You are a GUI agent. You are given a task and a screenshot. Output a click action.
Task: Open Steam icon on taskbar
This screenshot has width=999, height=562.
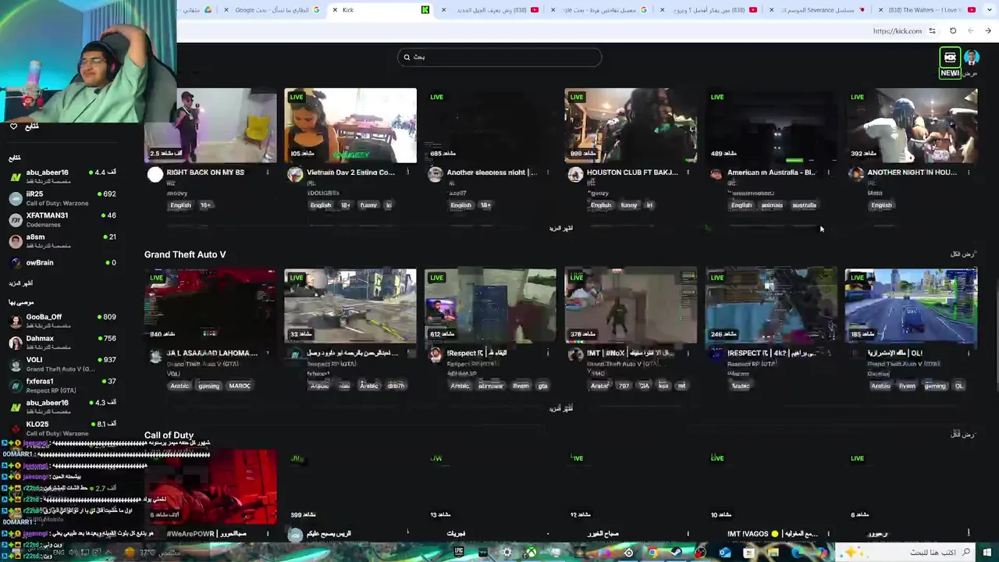pos(676,553)
